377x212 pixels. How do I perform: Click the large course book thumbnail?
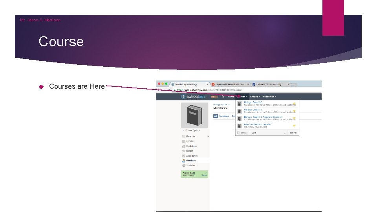tap(194, 115)
